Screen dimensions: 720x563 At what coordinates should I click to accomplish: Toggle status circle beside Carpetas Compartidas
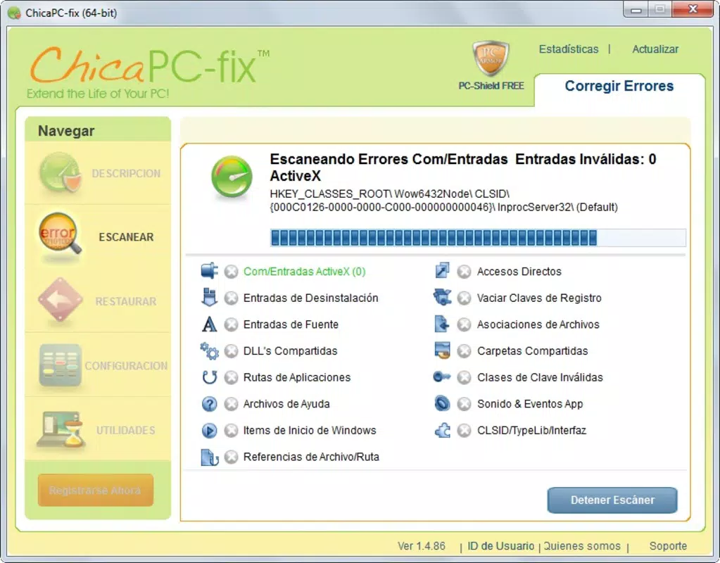(465, 351)
